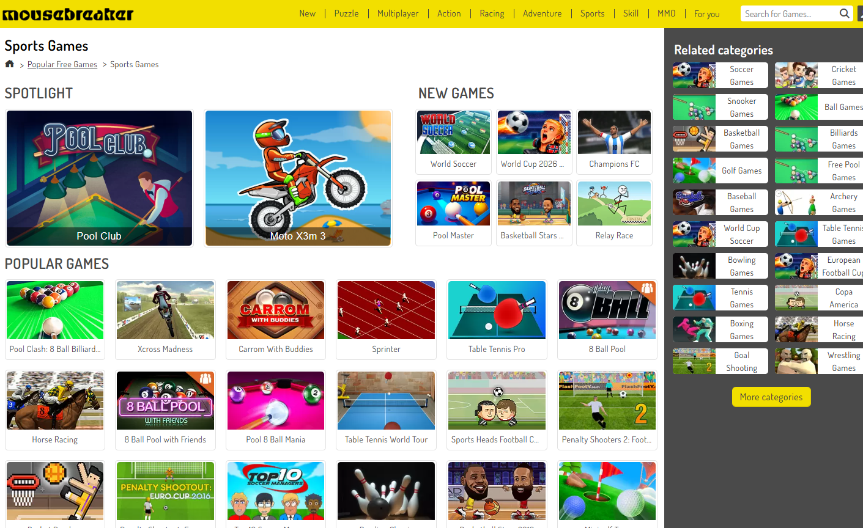Open the Horse Racing category icon
The width and height of the screenshot is (863, 528).
(x=796, y=330)
